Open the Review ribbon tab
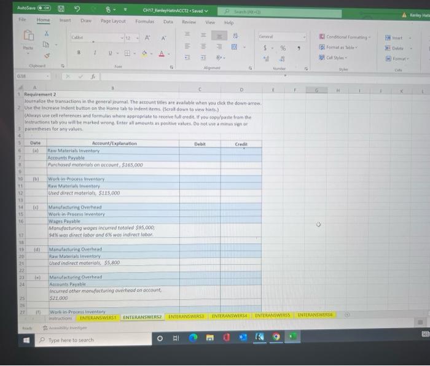 pyautogui.click(x=189, y=22)
